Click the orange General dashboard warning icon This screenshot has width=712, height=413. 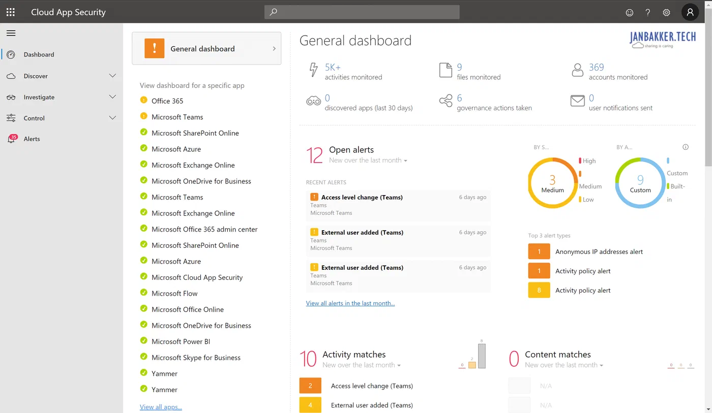154,48
